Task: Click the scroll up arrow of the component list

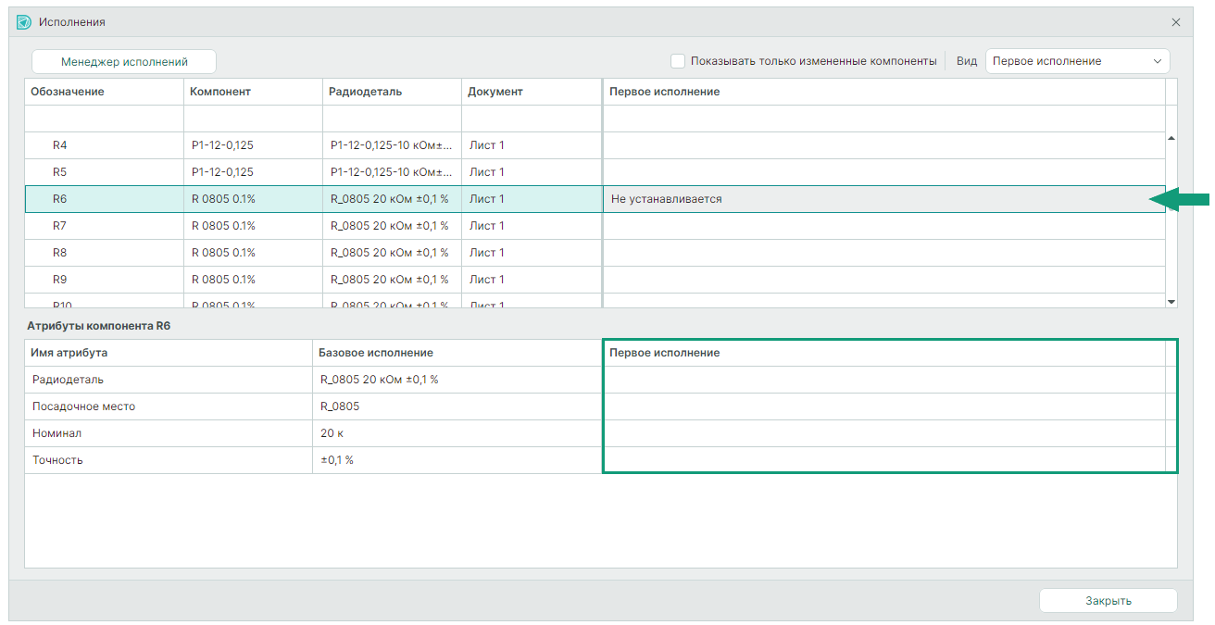Action: [x=1171, y=138]
